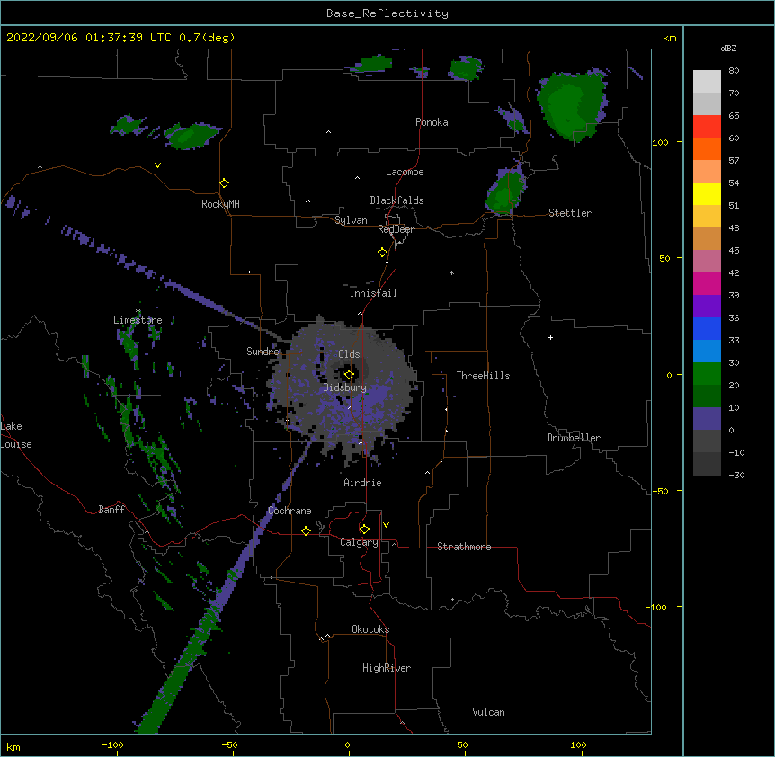Click the 100 tick label on right axis
Image resolution: width=775 pixels, height=757 pixels.
660,143
